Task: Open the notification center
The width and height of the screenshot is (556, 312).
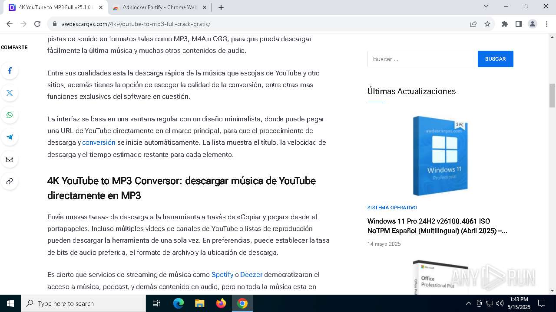Action: click(542, 303)
